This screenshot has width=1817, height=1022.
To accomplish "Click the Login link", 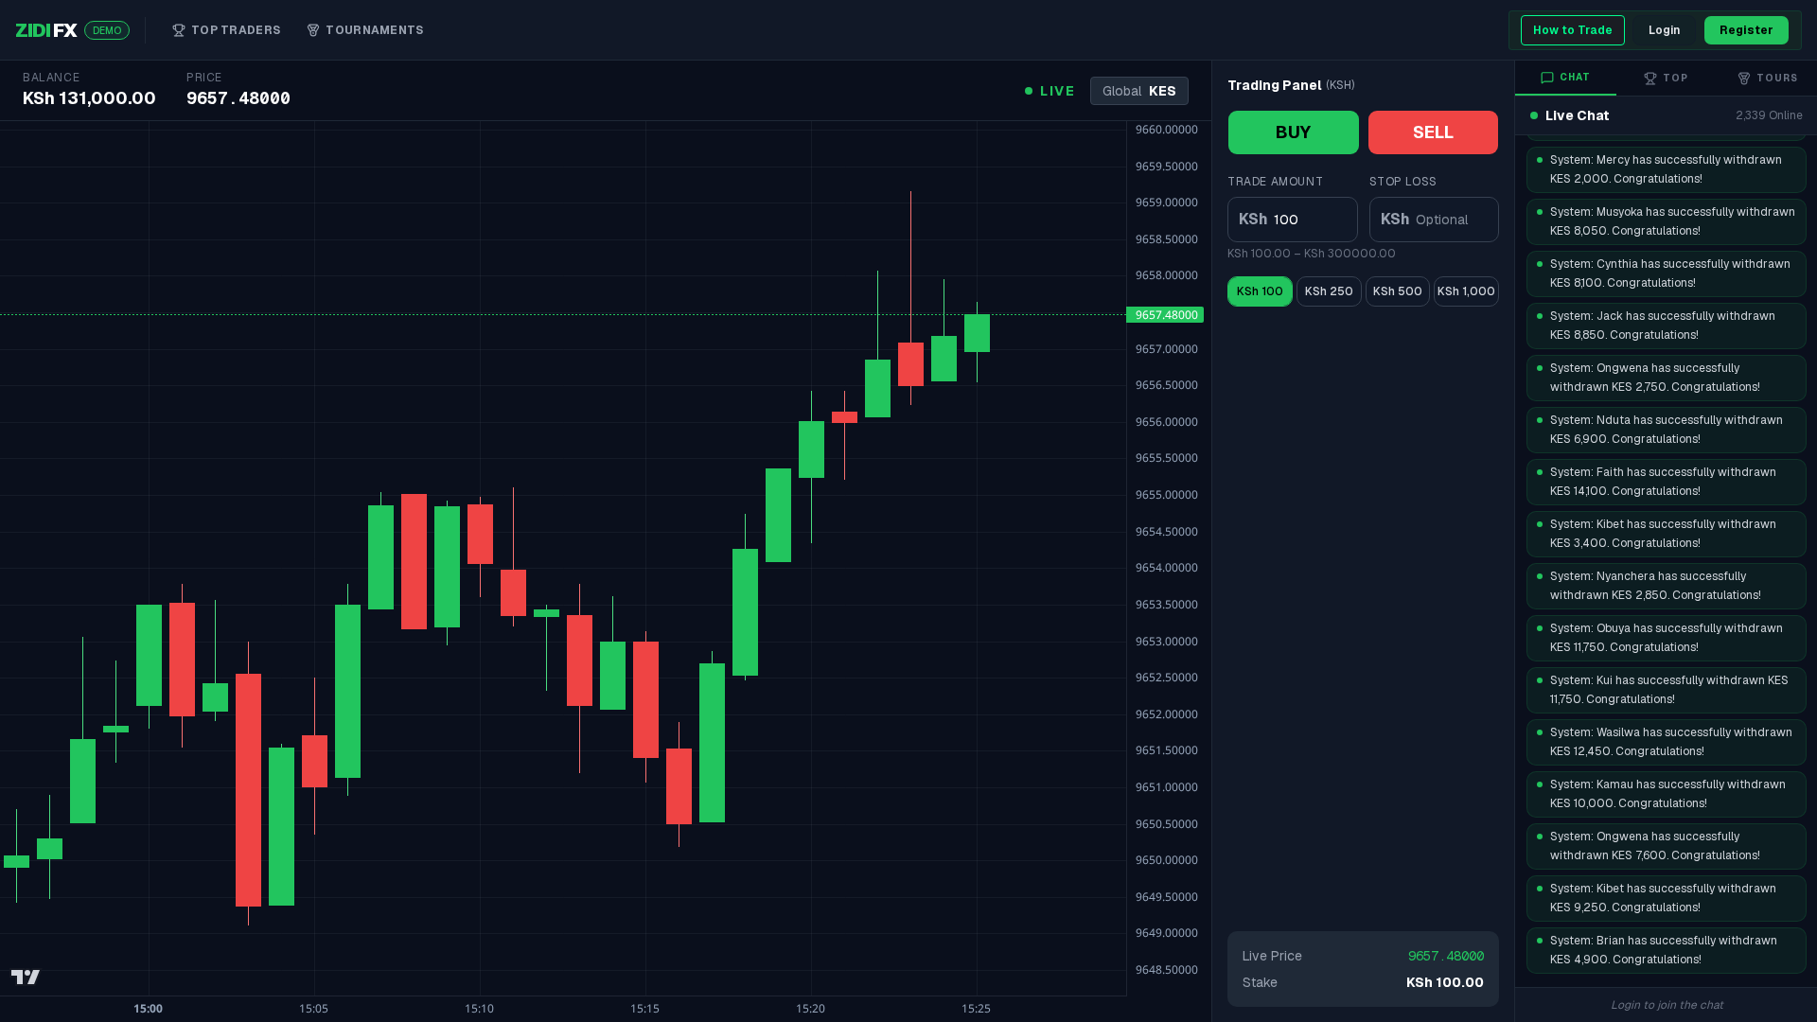I will [x=1664, y=30].
